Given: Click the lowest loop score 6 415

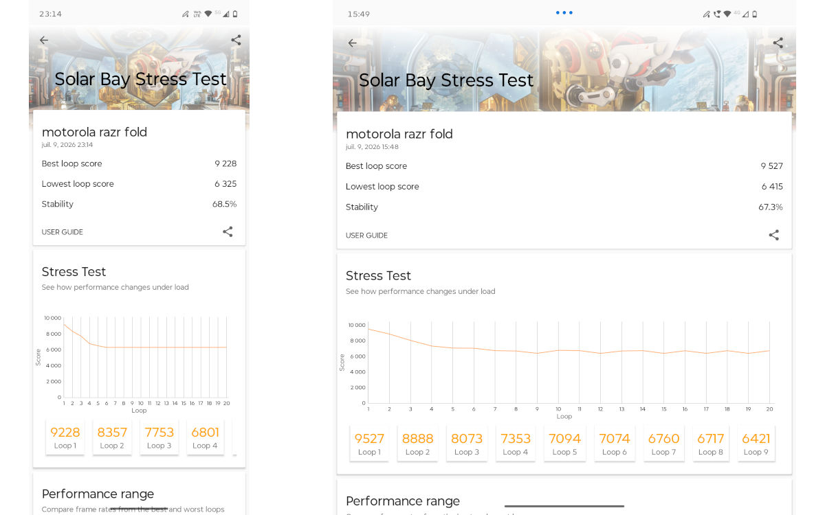Looking at the screenshot, I should (772, 186).
